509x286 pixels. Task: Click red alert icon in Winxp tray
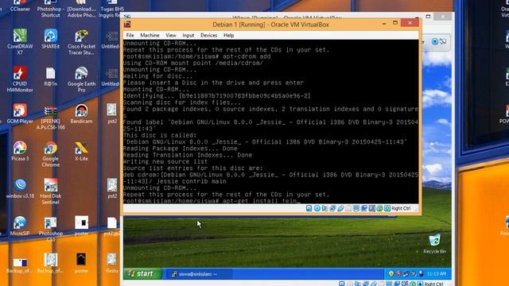tap(398, 274)
